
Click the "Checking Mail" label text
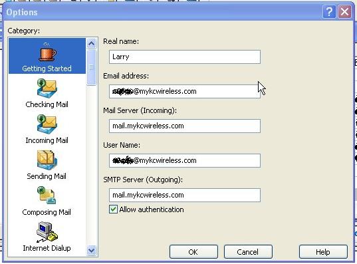[x=47, y=104]
